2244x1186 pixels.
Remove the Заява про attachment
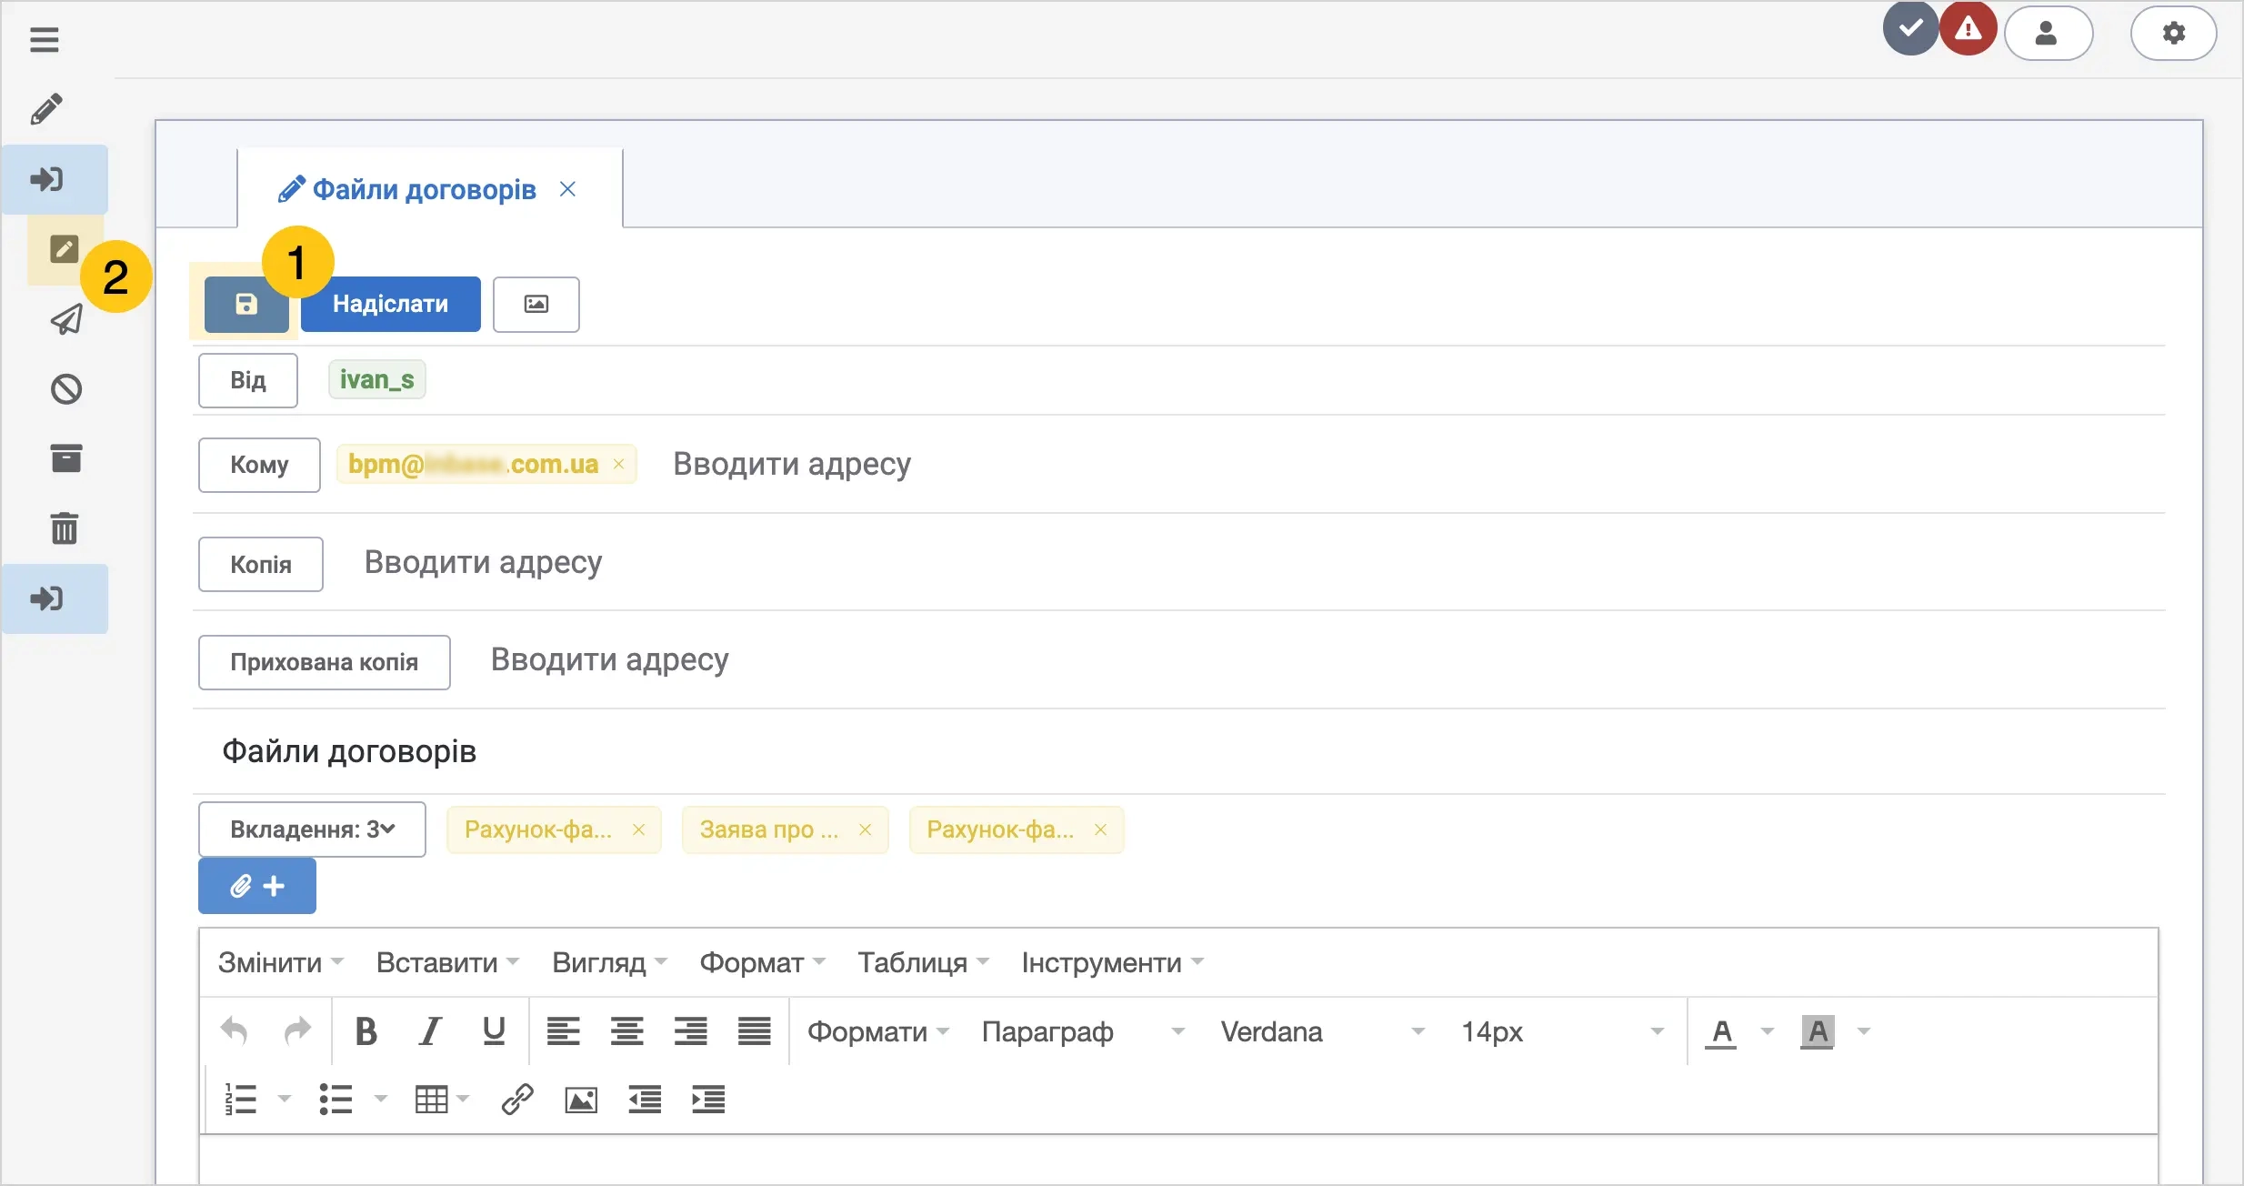(865, 829)
